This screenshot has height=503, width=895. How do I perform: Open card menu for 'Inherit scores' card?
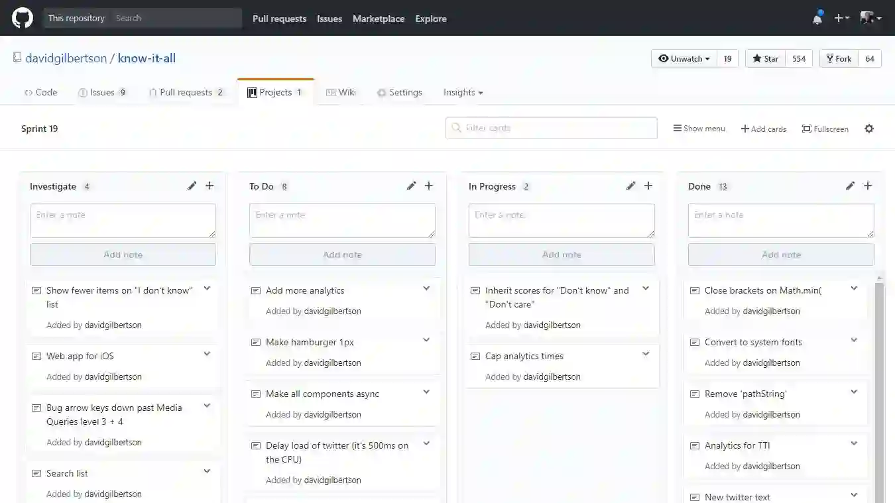(646, 288)
